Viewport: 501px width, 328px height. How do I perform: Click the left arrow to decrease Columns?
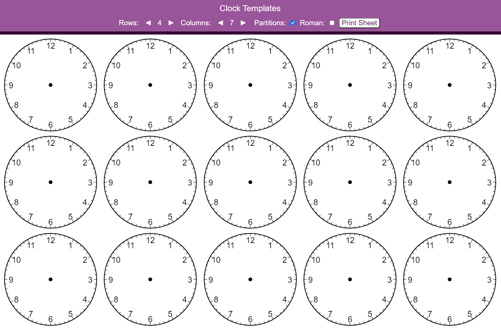pyautogui.click(x=220, y=23)
